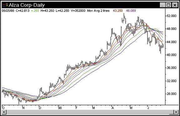Click the A month marker on time axis
Image resolution: width=180 pixels, height=116 pixels.
coord(113,108)
